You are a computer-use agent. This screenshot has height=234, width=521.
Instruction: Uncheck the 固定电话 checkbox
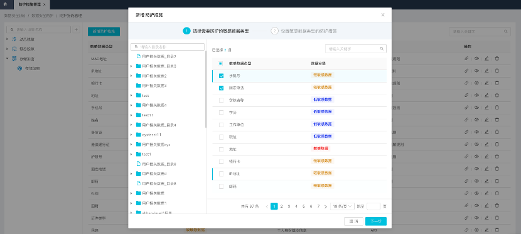coord(222,88)
